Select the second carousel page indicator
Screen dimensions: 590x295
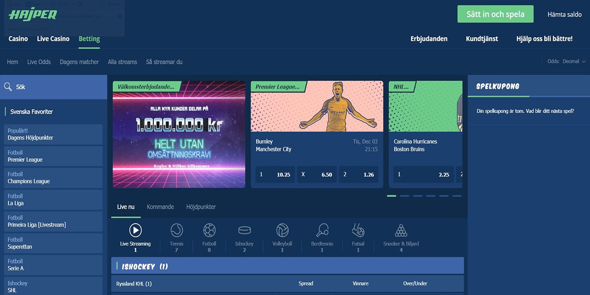405,196
